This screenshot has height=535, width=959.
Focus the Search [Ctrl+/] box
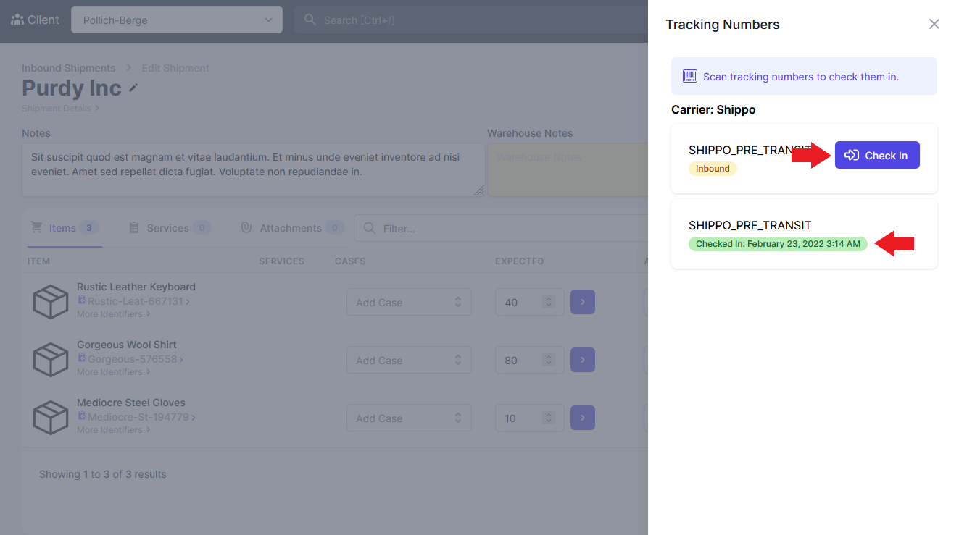pyautogui.click(x=471, y=20)
